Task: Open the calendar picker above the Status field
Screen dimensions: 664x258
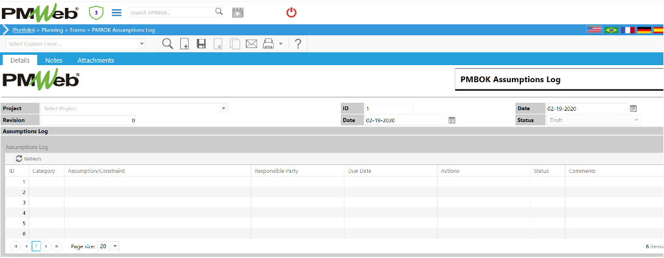Action: (633, 108)
